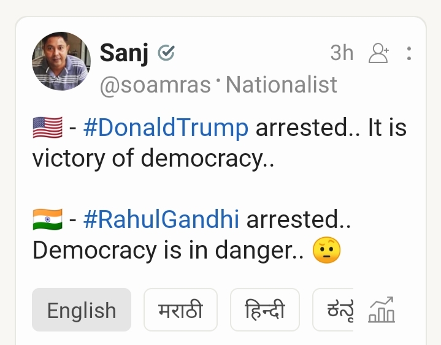Image resolution: width=441 pixels, height=345 pixels.
Task: Click the India flag emoji
Action: coord(47,219)
